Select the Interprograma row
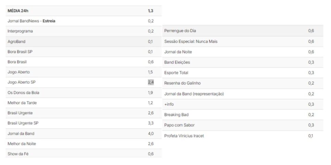This screenshot has height=165, width=331. 84,31
